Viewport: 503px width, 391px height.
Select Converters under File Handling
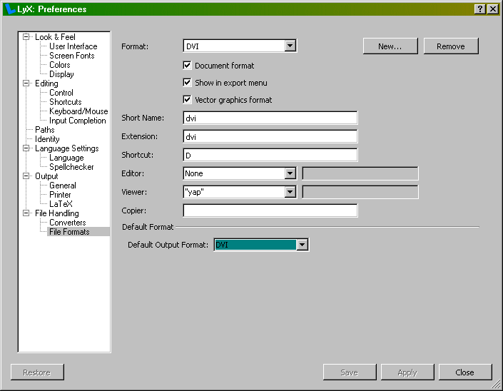click(x=68, y=223)
